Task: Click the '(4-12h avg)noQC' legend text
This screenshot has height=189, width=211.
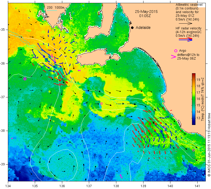Action: coord(189,32)
